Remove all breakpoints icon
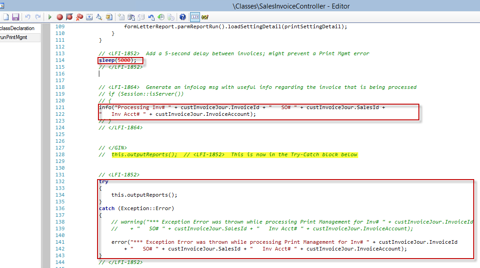 [x=80, y=17]
